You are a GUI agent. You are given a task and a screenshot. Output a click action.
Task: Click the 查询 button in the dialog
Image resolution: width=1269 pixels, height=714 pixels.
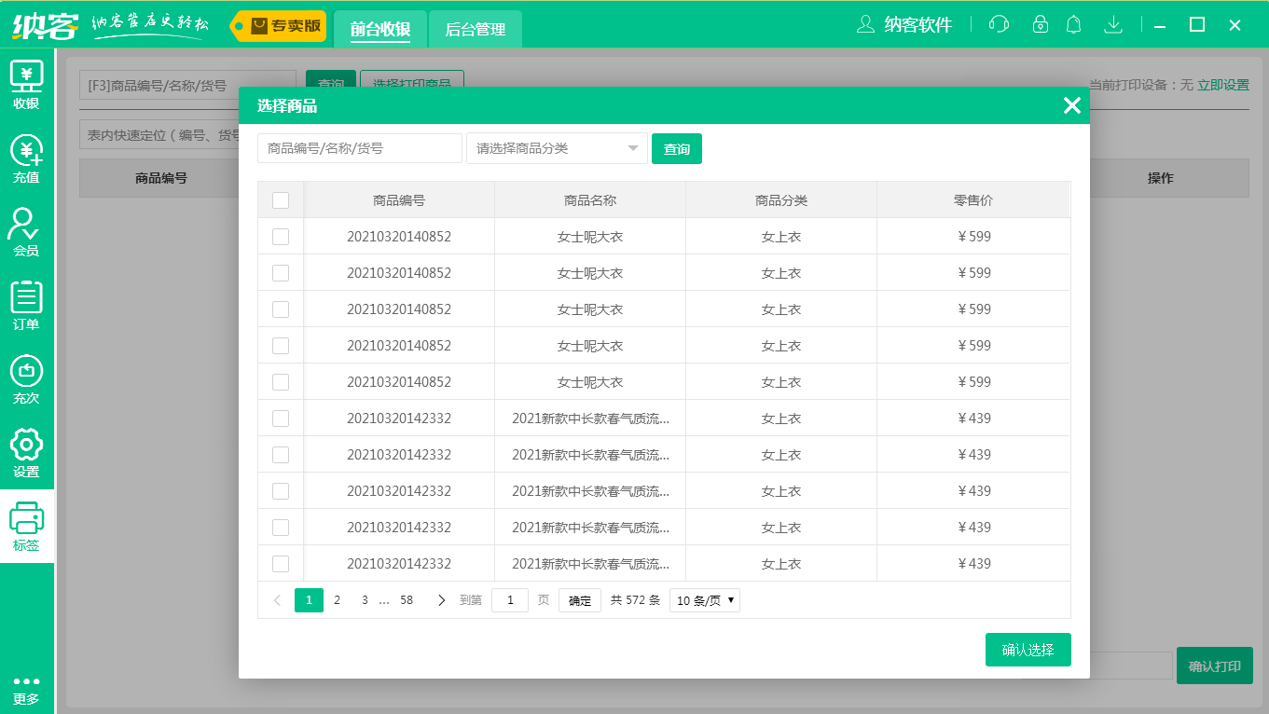(x=676, y=149)
